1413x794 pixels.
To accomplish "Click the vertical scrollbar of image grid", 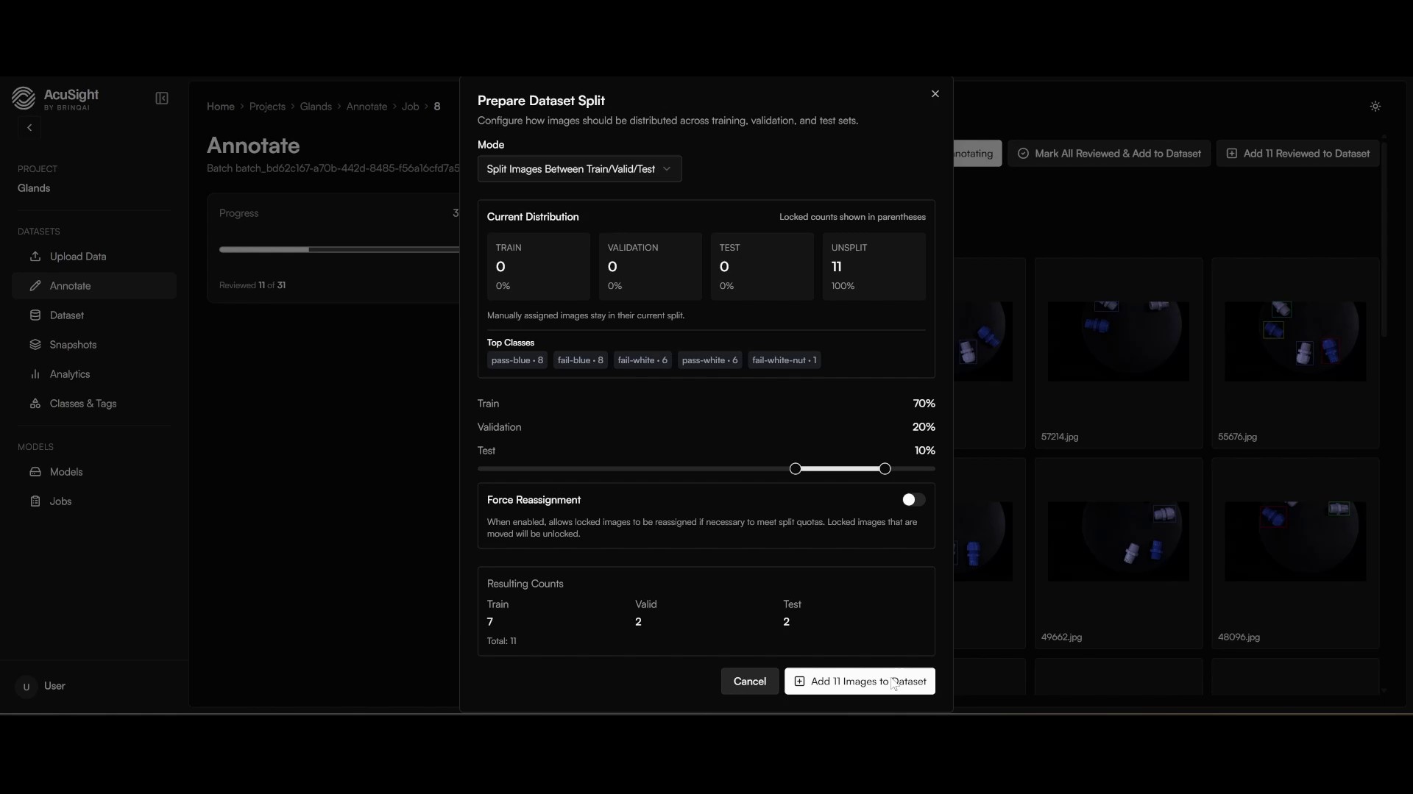I will point(1384,239).
